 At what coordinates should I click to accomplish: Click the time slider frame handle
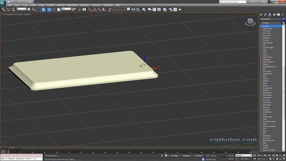[x=12, y=148]
